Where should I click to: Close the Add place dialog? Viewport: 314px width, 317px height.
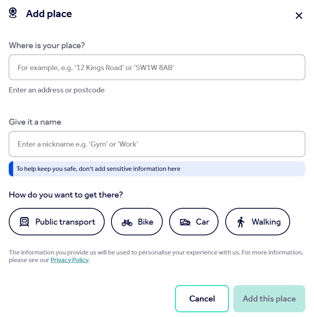[299, 16]
